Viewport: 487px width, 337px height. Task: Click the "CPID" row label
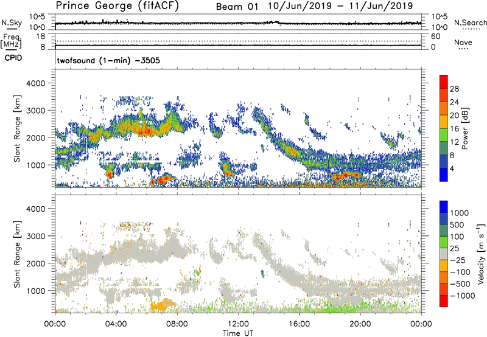pos(13,58)
